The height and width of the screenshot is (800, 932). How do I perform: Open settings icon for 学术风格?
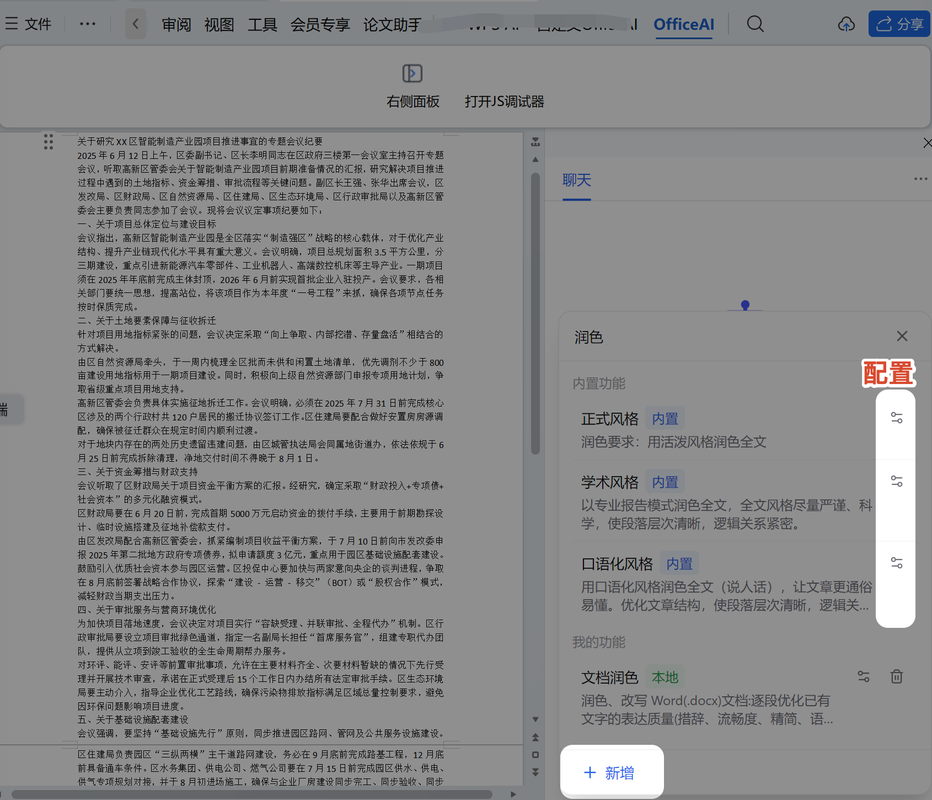coord(897,481)
